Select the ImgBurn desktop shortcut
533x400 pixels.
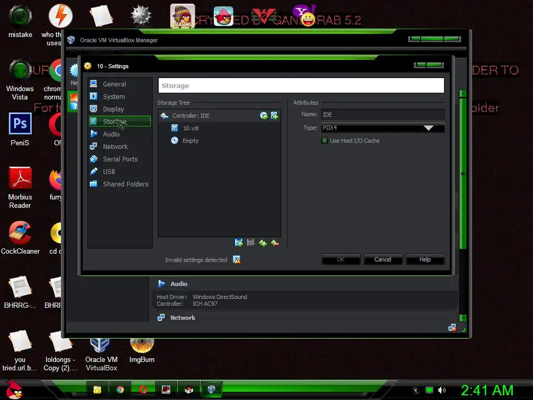coord(142,351)
